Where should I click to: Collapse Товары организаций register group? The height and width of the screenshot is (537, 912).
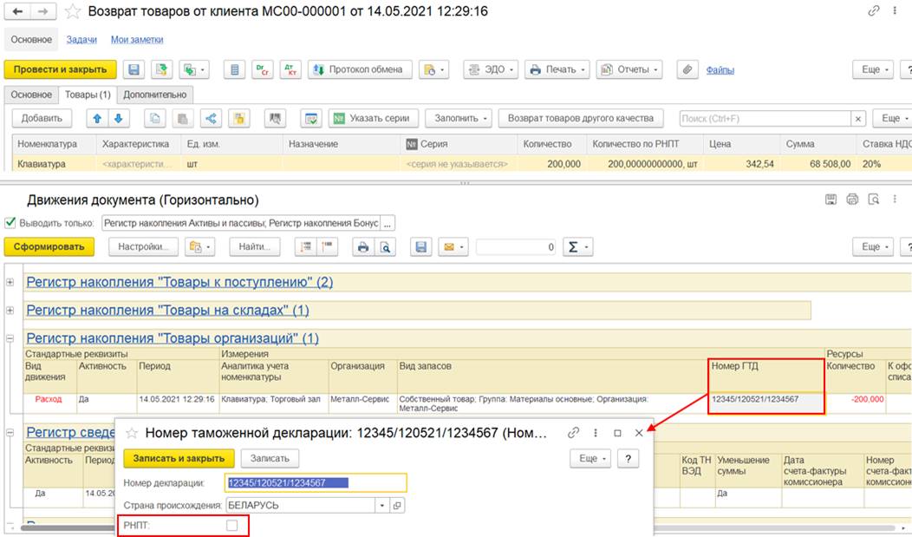pyautogui.click(x=10, y=338)
